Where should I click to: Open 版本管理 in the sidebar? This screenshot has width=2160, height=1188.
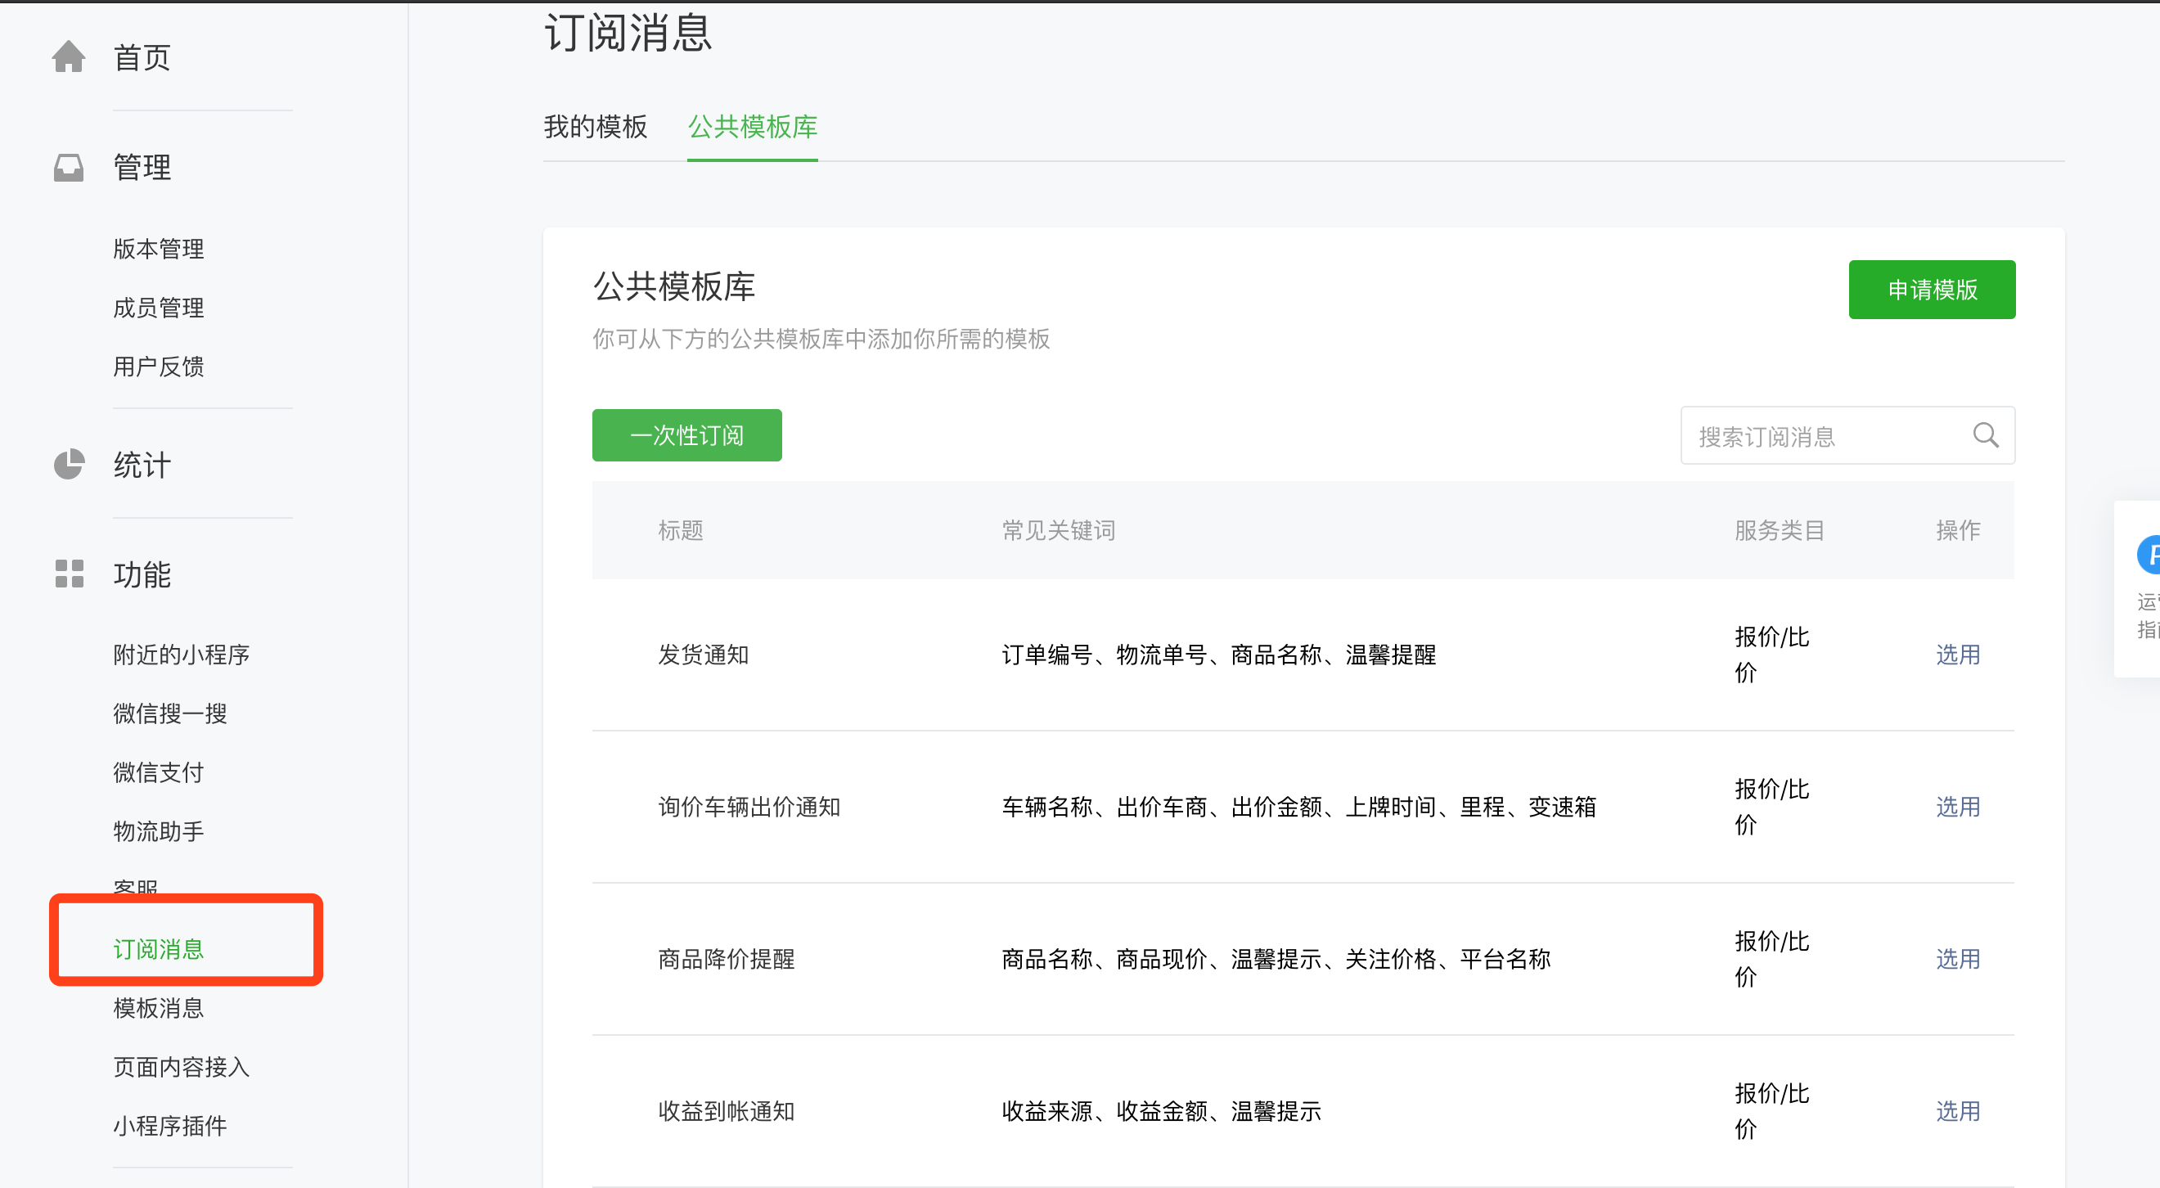[x=159, y=249]
